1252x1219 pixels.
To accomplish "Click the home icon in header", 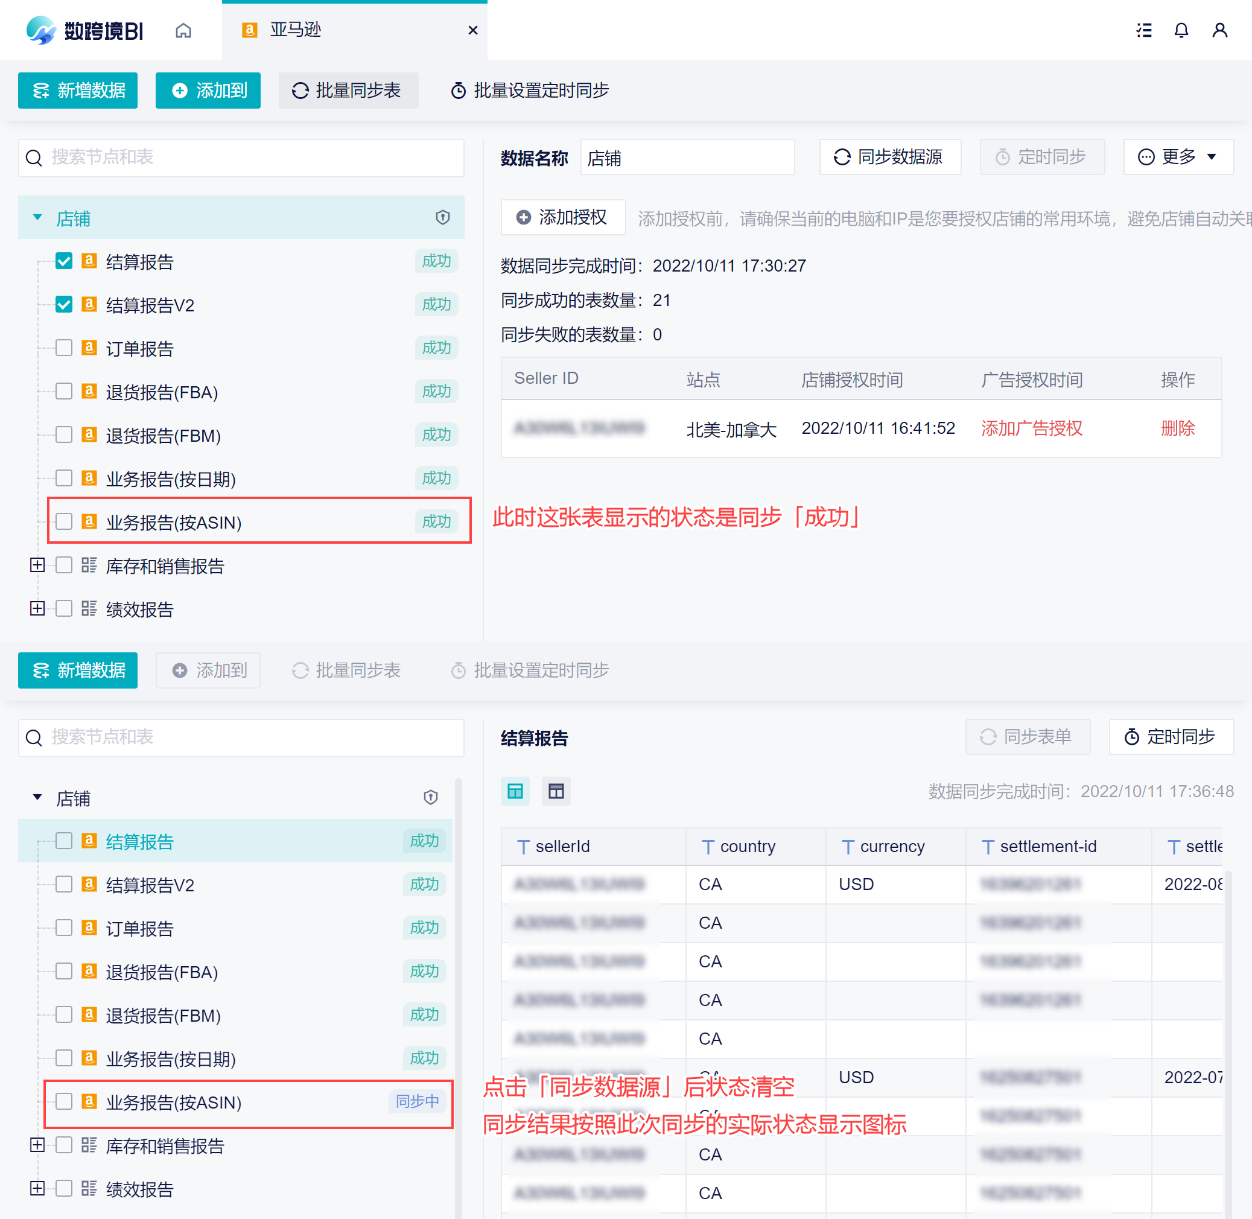I will pyautogui.click(x=183, y=30).
